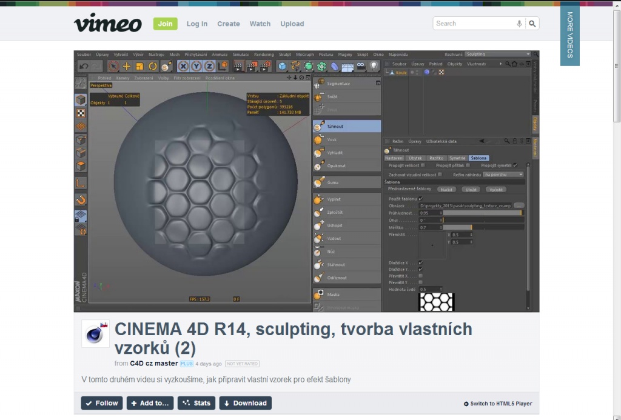Activate the Vyplnit brush
Screen dimensions: 621x420
pyautogui.click(x=347, y=199)
